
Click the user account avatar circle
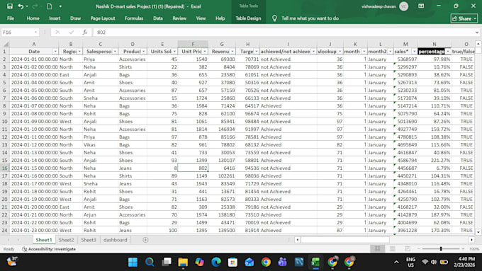pos(403,6)
